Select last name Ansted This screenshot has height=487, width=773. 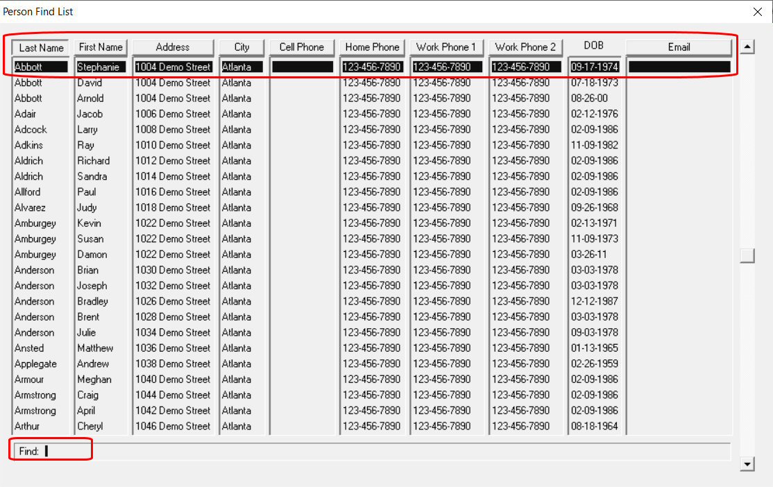(x=29, y=348)
